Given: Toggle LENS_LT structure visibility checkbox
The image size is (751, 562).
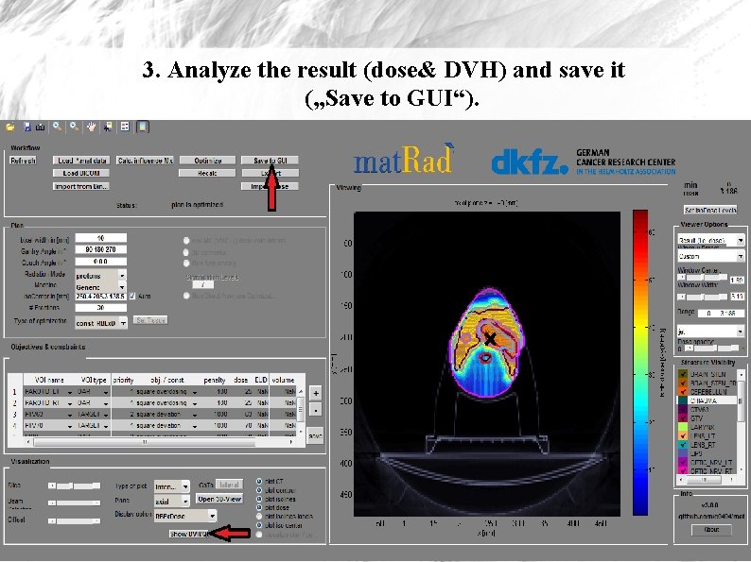Looking at the screenshot, I should [x=684, y=436].
